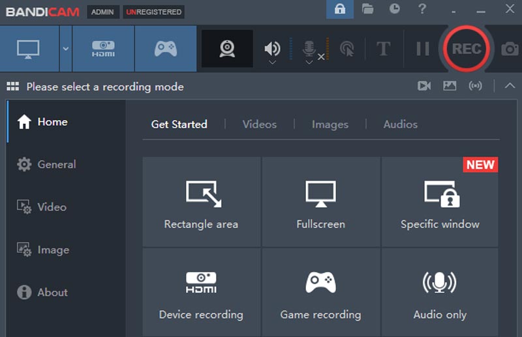This screenshot has height=337, width=522.
Task: Open Image settings in sidebar
Action: click(66, 250)
